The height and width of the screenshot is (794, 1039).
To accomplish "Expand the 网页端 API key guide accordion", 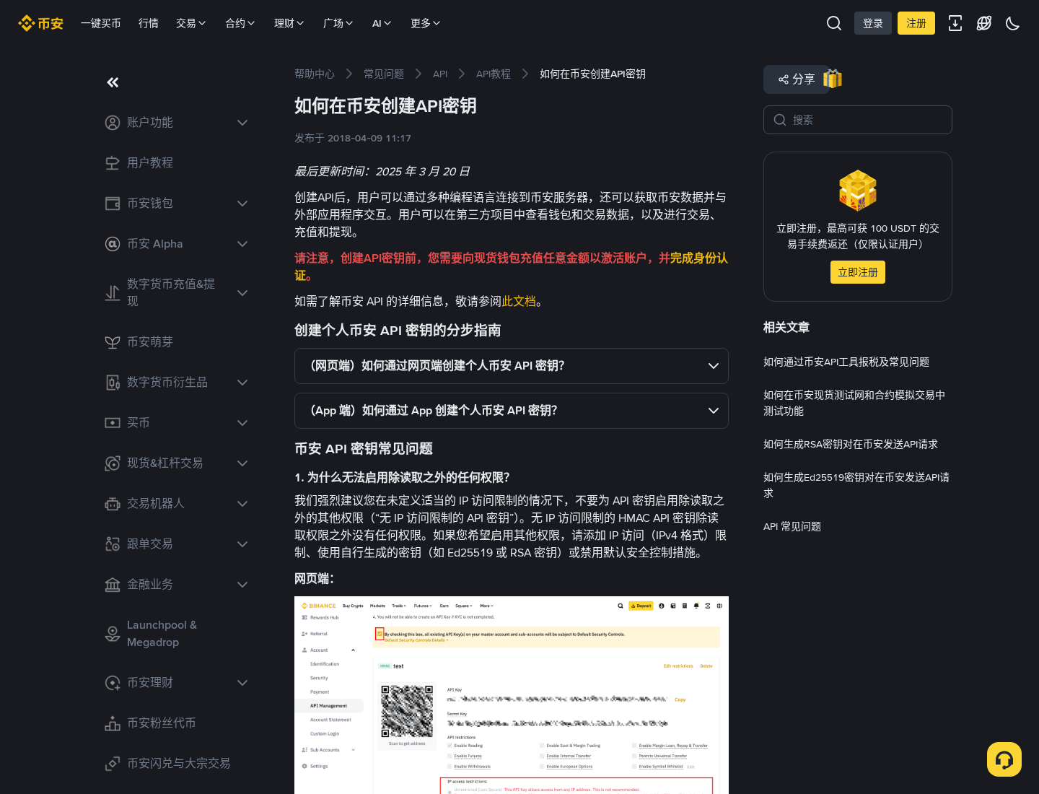I will (x=512, y=366).
